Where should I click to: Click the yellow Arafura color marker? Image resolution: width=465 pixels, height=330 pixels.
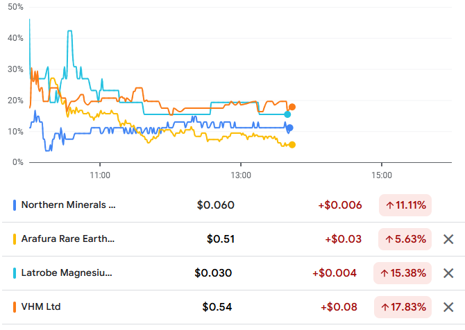click(15, 239)
